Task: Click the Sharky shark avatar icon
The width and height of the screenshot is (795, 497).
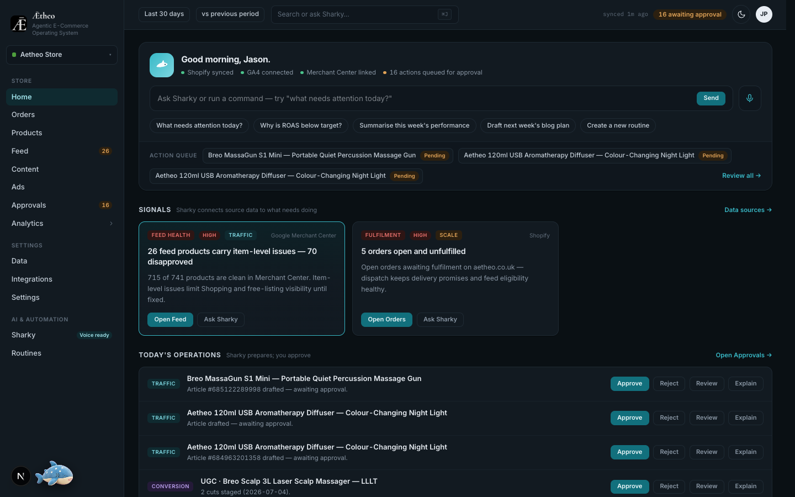Action: (162, 65)
